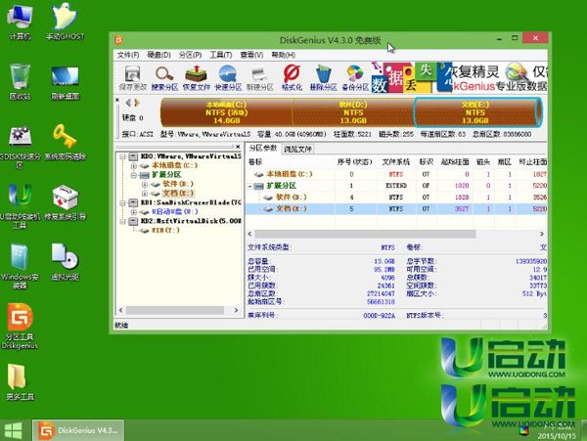
Task: Open the 工具(T) menu
Action: tap(220, 55)
